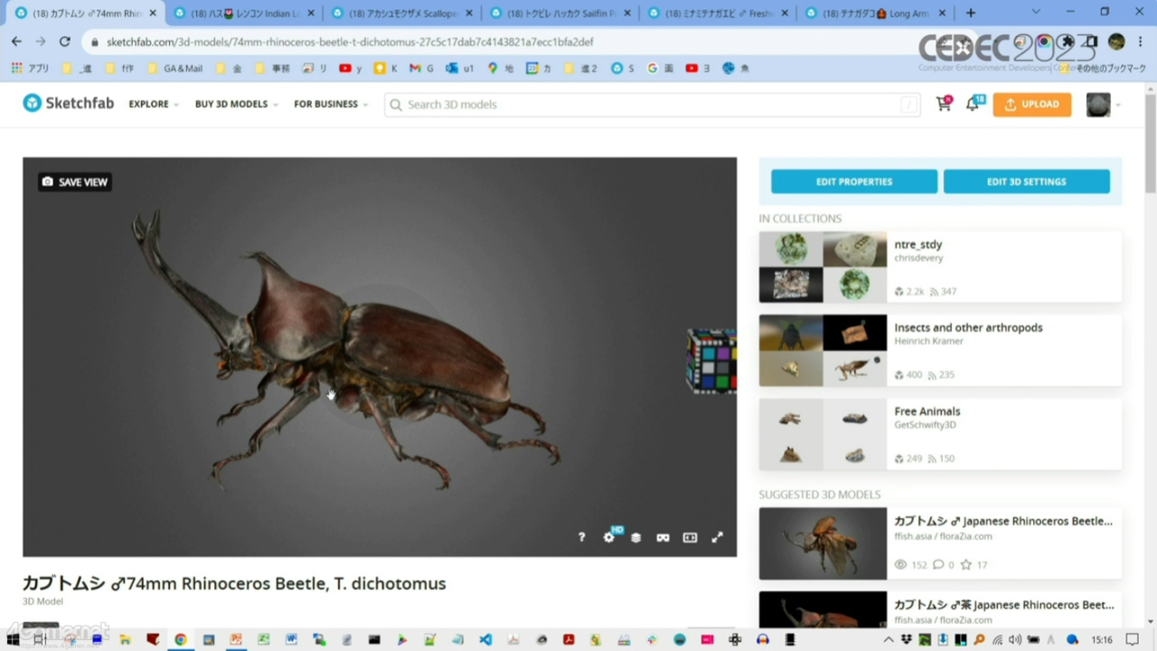Viewport: 1157px width, 651px height.
Task: Open the shopping cart
Action: click(944, 104)
